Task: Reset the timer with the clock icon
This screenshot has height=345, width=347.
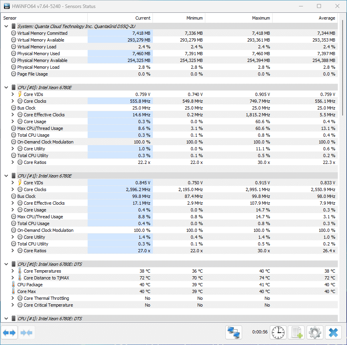Action: (x=278, y=332)
